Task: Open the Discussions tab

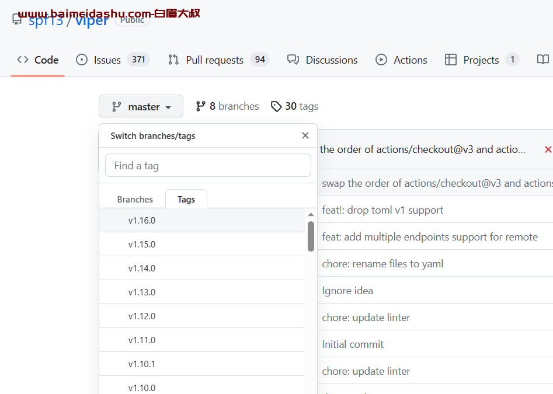Action: (322, 60)
